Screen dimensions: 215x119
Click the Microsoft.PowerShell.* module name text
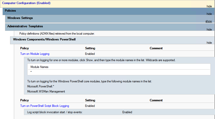coord(40,86)
